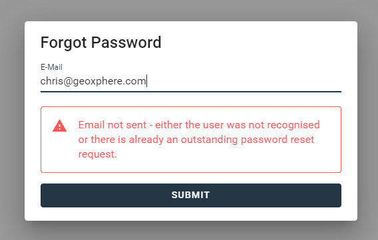Click the word 'request.' in the alert
The height and width of the screenshot is (240, 378).
click(x=97, y=154)
